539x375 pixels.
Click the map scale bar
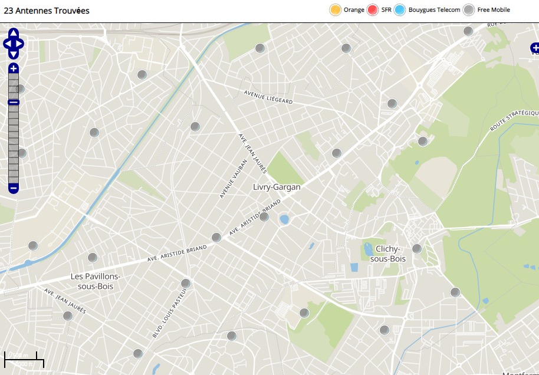coord(24,356)
